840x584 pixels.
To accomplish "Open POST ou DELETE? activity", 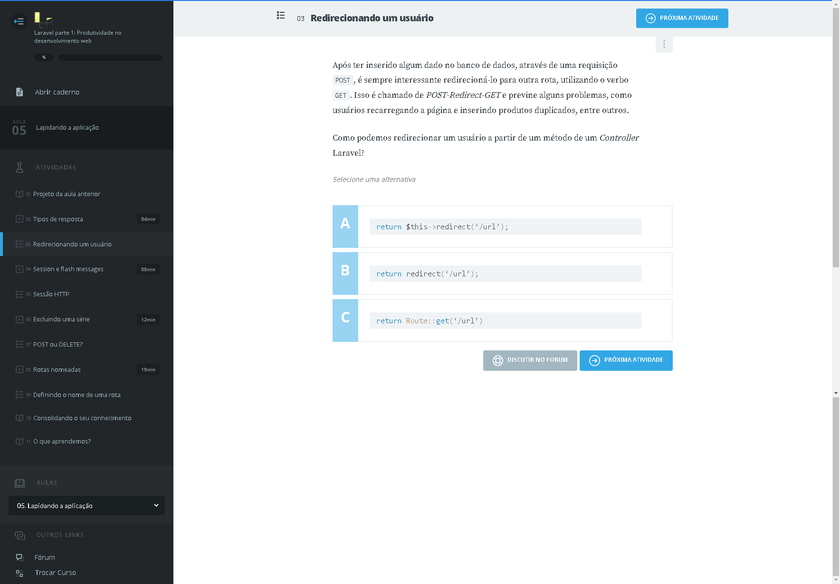I will point(58,345).
